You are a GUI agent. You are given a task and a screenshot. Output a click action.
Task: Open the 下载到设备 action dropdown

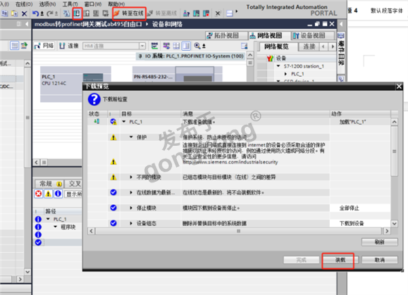tap(360, 223)
